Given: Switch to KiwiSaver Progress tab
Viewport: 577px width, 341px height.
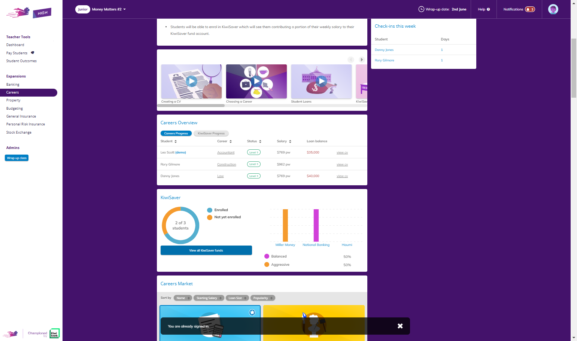Looking at the screenshot, I should click(211, 133).
